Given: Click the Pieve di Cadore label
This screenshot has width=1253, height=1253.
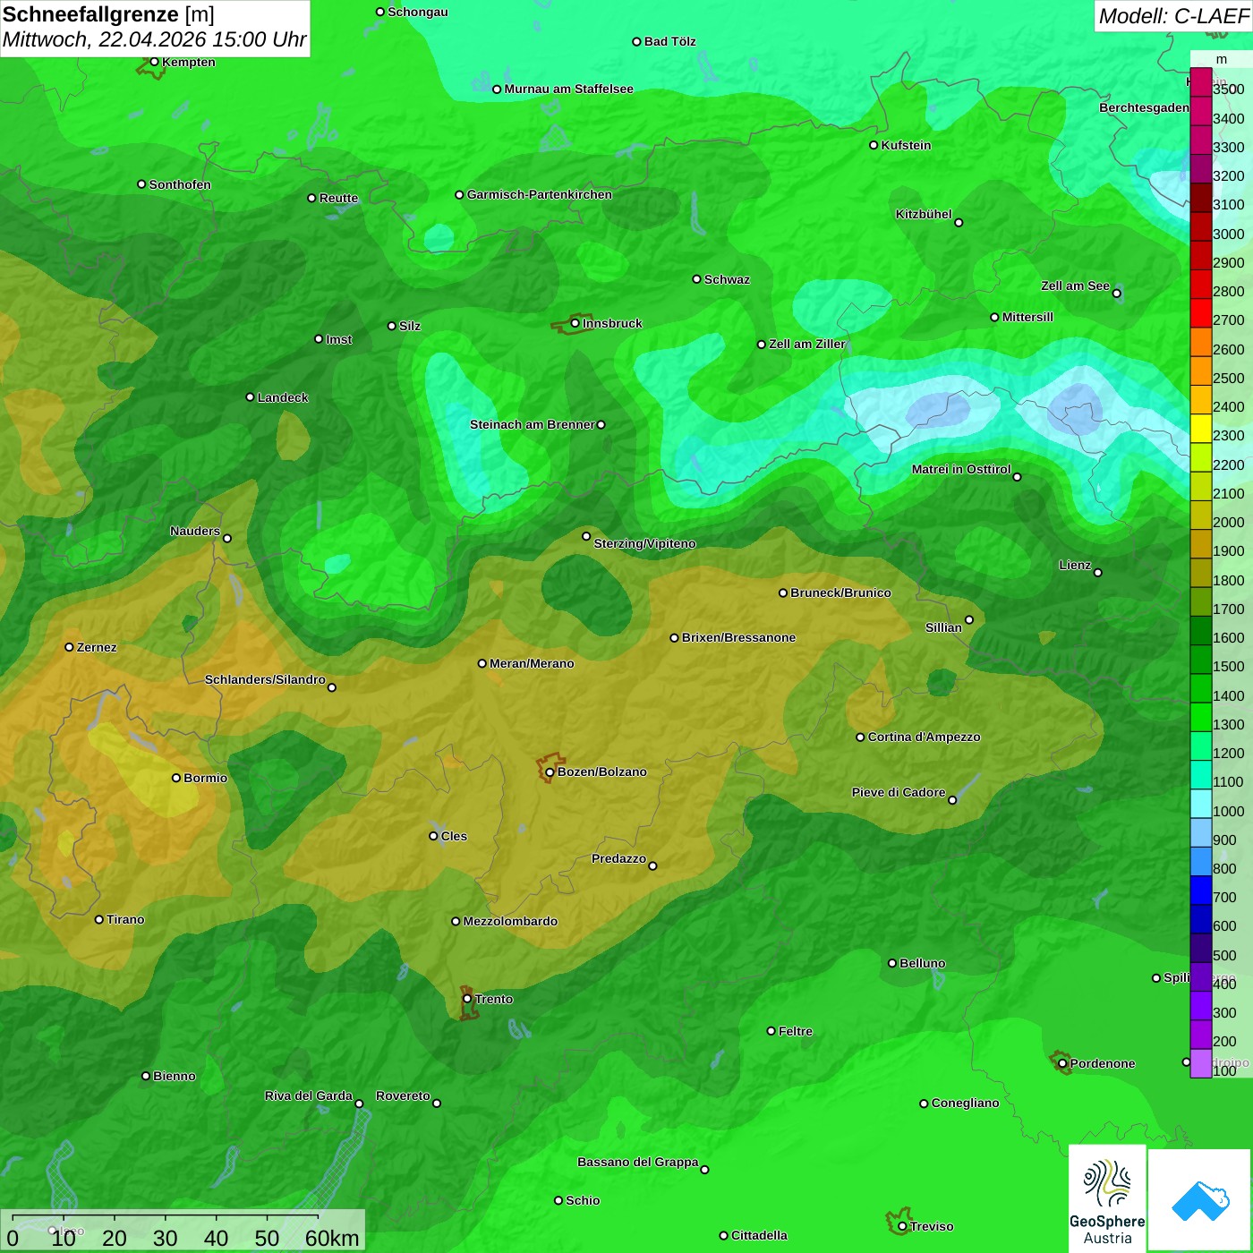Looking at the screenshot, I should (x=899, y=792).
